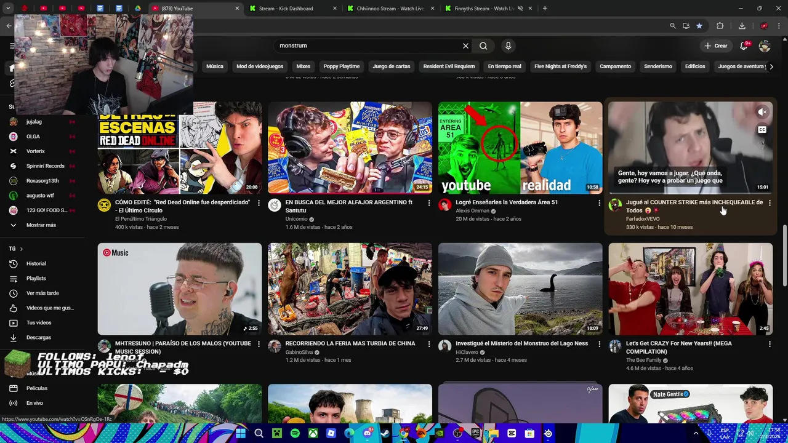This screenshot has width=788, height=443.
Task: Open Unicornio channel avatar
Action: coord(275,206)
